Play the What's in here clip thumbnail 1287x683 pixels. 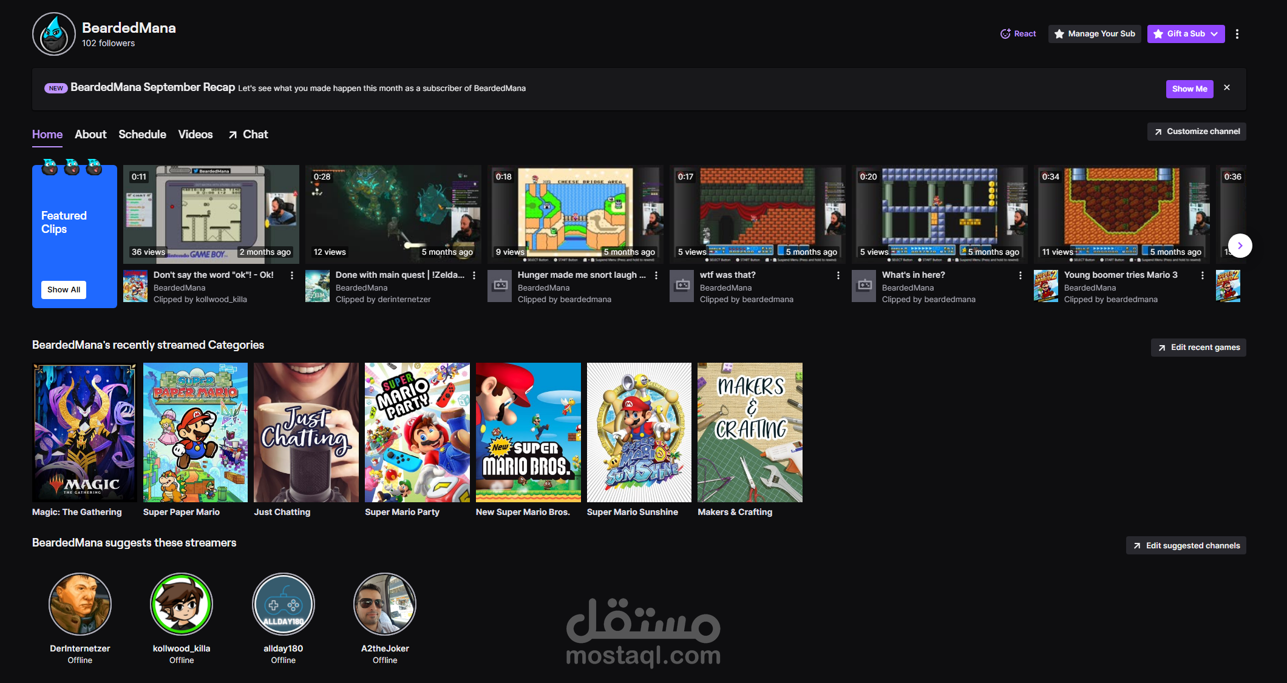(940, 214)
